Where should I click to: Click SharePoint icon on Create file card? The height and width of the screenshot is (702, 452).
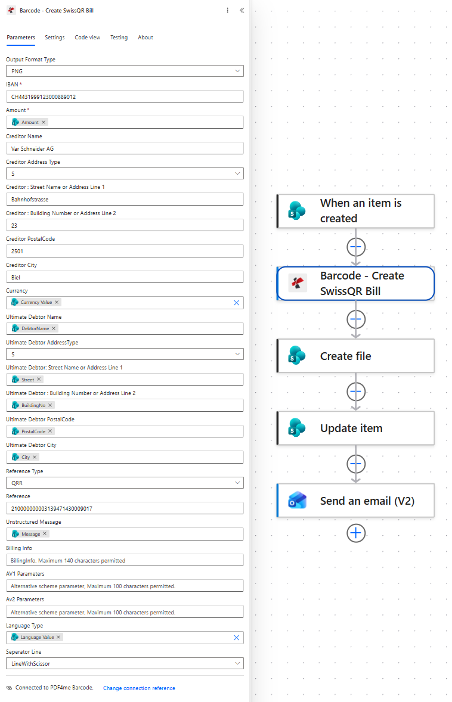coord(296,356)
